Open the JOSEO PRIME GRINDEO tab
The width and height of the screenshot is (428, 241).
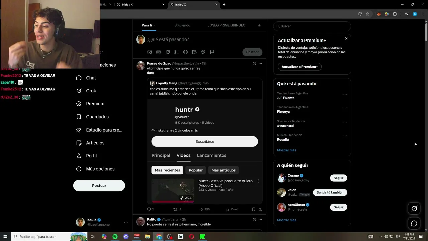[x=227, y=25]
